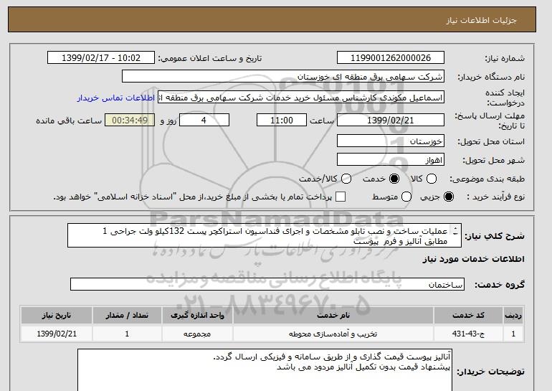Open the اطلاعات تماس خریدار link

pos(116,98)
